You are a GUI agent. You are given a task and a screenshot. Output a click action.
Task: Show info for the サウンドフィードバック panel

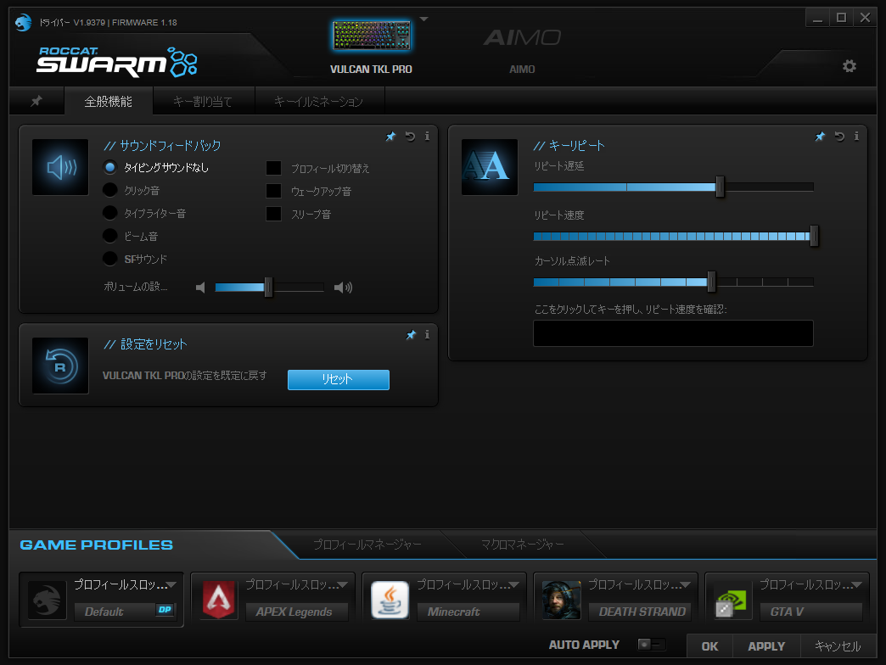click(x=427, y=136)
